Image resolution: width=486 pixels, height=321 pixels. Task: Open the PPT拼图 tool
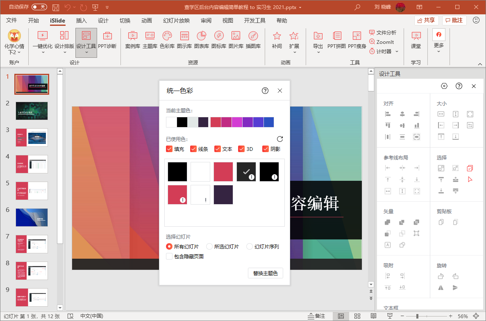pyautogui.click(x=336, y=40)
